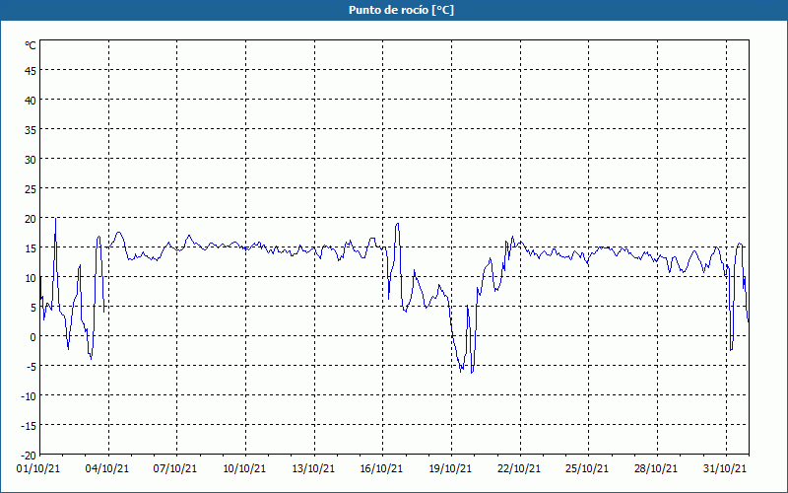Click the chart title "Punto de rocío [°C]"
Screen dimensions: 788x493
401,10
